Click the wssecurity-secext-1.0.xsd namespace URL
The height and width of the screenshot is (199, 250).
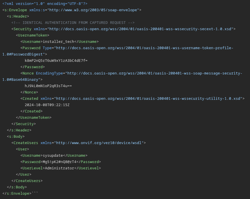pos(141,29)
